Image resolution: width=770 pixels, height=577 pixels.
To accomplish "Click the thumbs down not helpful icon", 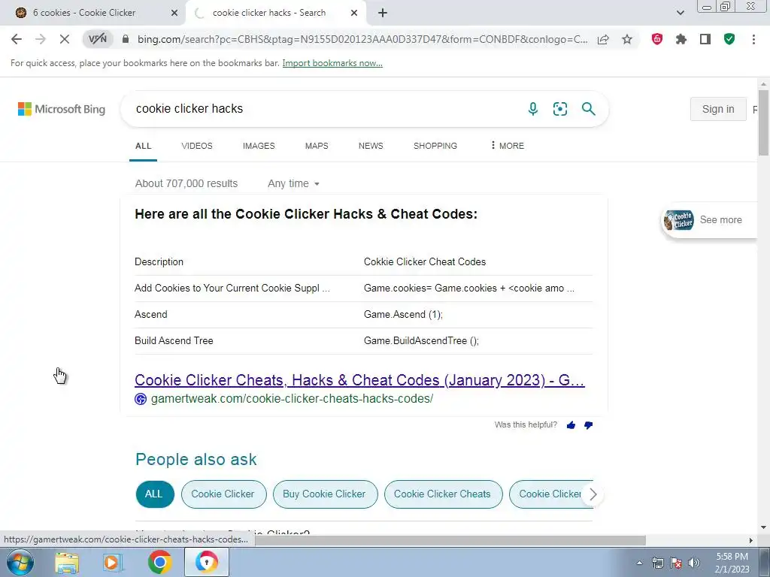I will point(588,425).
